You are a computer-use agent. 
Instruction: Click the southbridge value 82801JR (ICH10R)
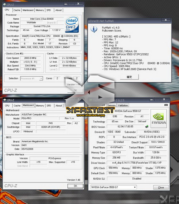point(51,127)
